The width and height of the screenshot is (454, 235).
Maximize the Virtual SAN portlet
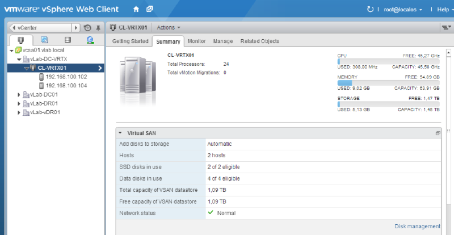tap(438, 133)
